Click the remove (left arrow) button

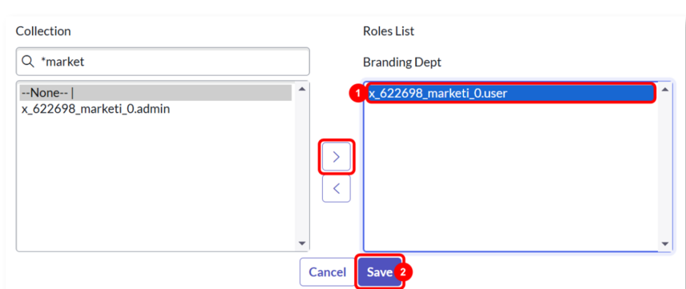(x=336, y=188)
